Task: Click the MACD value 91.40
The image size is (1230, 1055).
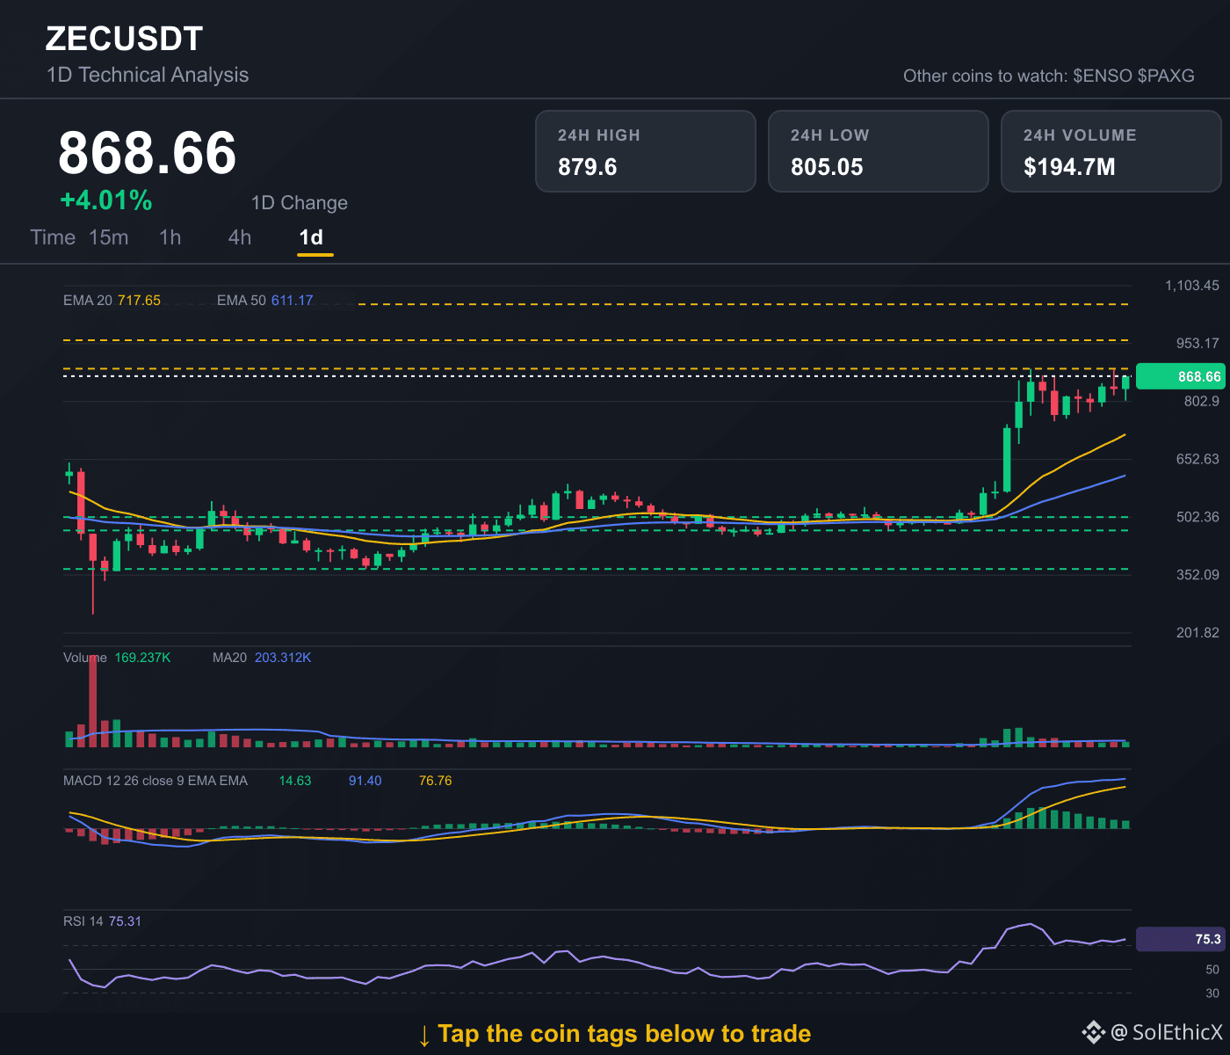Action: pos(365,781)
